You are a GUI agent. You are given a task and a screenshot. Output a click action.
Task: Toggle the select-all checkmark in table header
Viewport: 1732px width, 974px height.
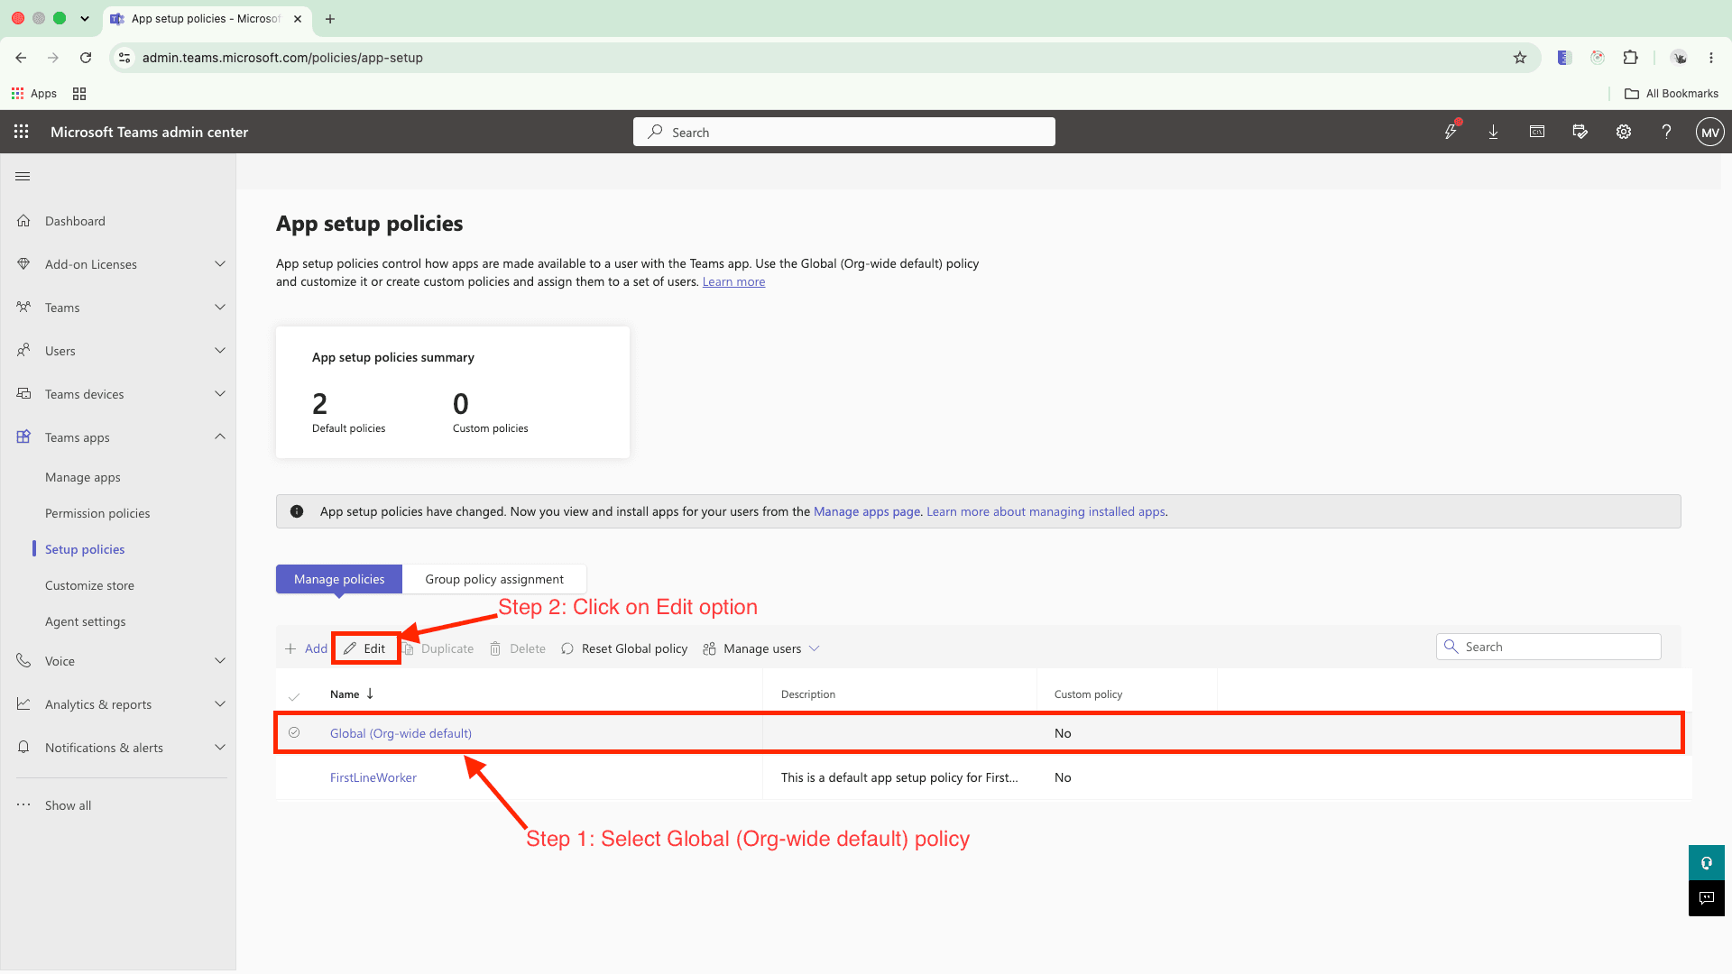[294, 695]
